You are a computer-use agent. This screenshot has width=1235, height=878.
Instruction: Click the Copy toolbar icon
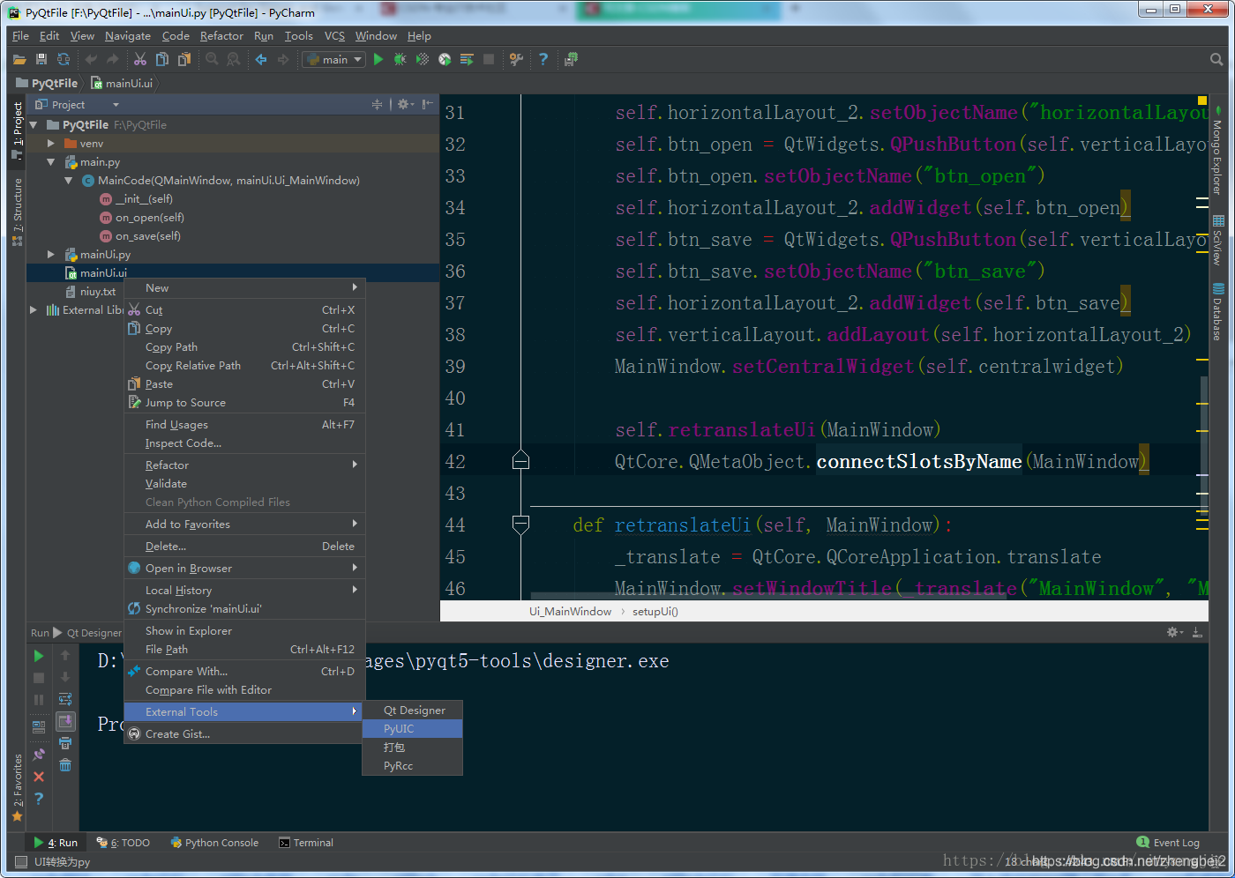tap(162, 59)
